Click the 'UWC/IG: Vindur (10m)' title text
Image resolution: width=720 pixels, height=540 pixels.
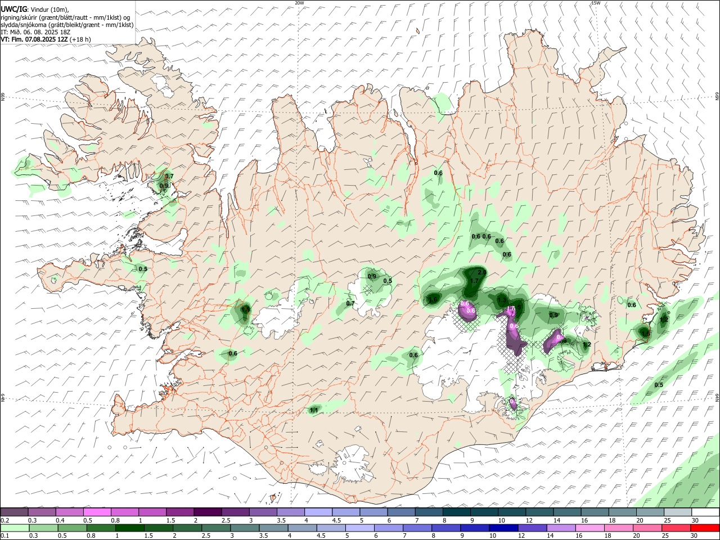(x=35, y=9)
